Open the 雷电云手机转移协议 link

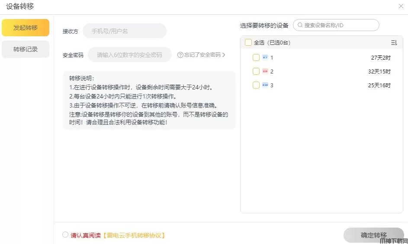click(134, 235)
